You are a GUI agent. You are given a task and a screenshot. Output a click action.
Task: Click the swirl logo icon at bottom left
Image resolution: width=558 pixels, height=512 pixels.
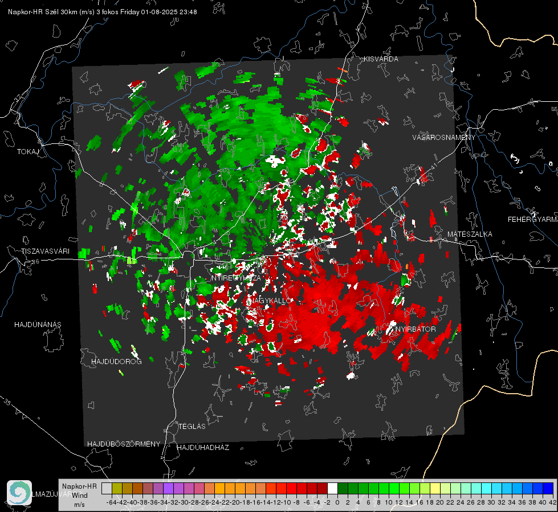click(19, 493)
